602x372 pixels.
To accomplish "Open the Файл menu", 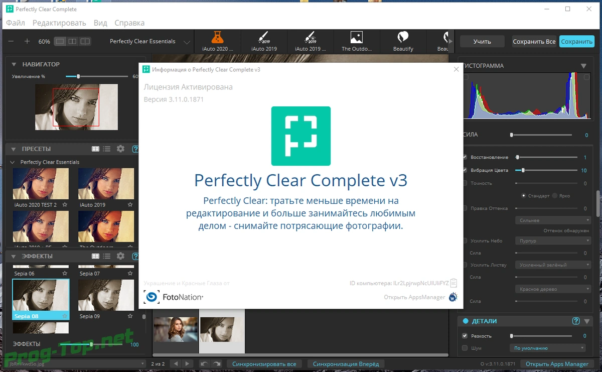I will (16, 23).
